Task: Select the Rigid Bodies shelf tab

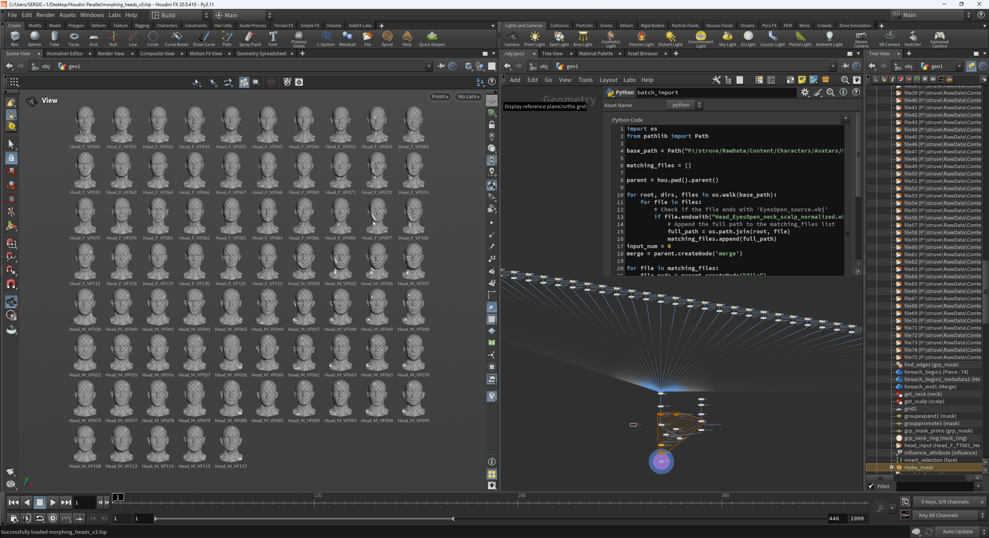Action: click(652, 26)
